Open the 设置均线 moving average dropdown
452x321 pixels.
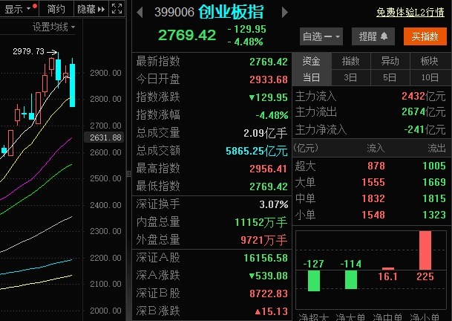click(54, 27)
